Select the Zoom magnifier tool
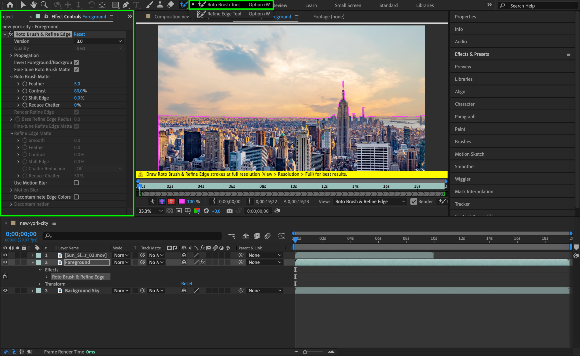The width and height of the screenshot is (580, 356). coord(44,5)
